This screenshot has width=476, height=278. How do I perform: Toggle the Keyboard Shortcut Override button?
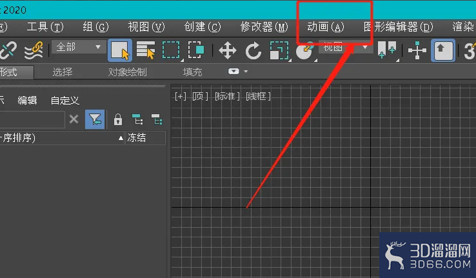click(x=443, y=50)
